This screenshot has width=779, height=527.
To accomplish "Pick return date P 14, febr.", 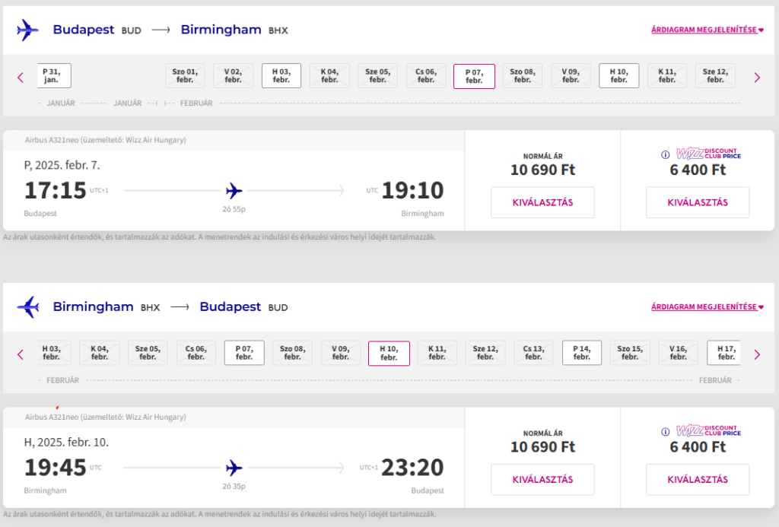I will pyautogui.click(x=582, y=353).
